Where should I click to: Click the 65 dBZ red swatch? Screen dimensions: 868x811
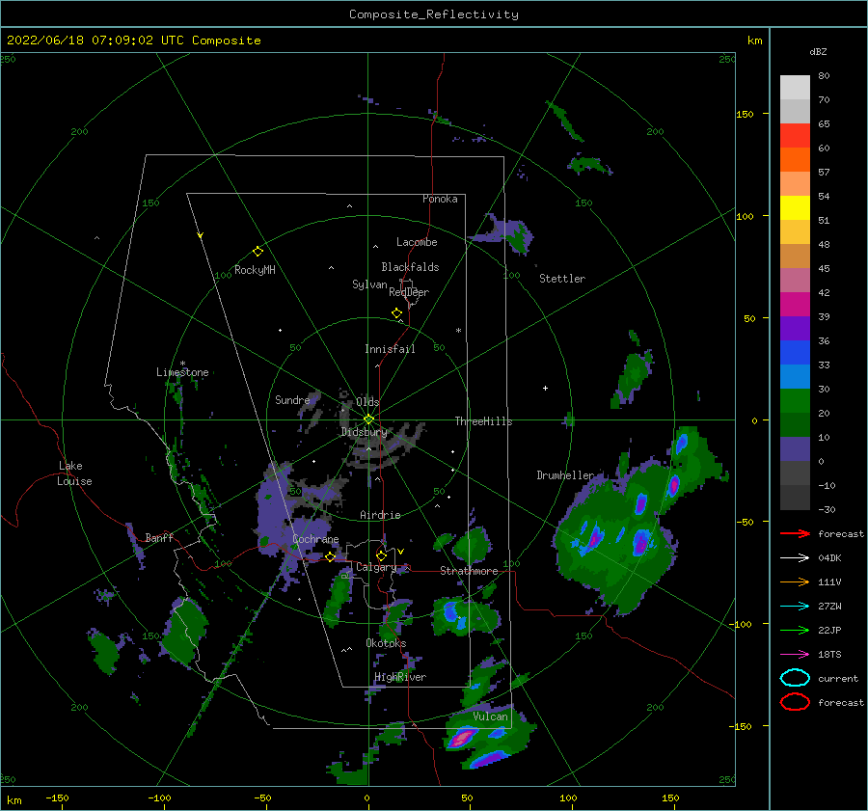pyautogui.click(x=795, y=135)
